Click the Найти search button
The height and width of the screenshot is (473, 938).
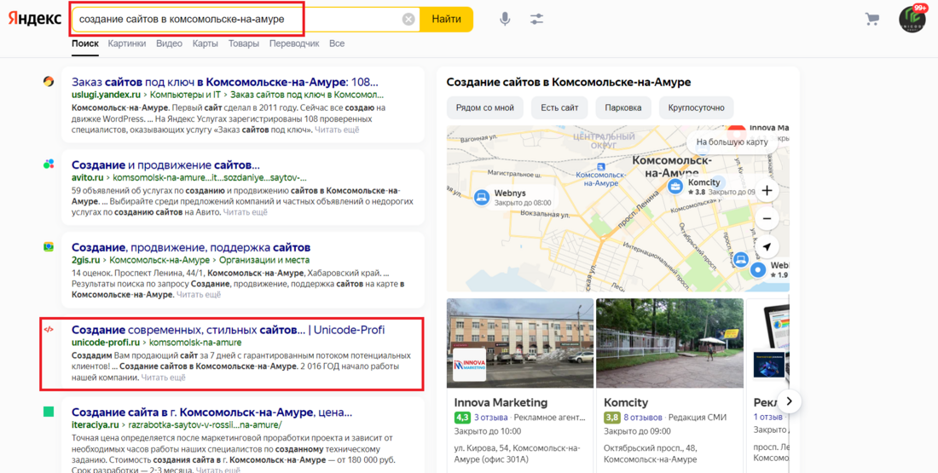(x=446, y=19)
